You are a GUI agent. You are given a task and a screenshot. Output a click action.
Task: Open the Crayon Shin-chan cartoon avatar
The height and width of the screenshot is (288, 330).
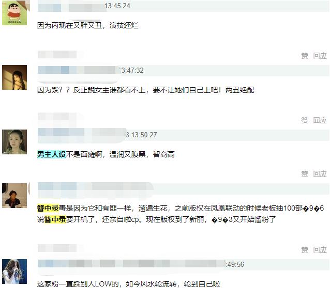[14, 12]
